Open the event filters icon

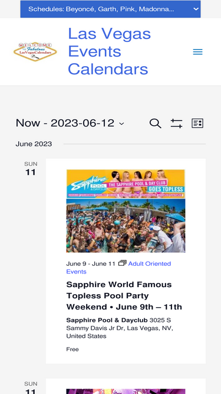pos(176,123)
